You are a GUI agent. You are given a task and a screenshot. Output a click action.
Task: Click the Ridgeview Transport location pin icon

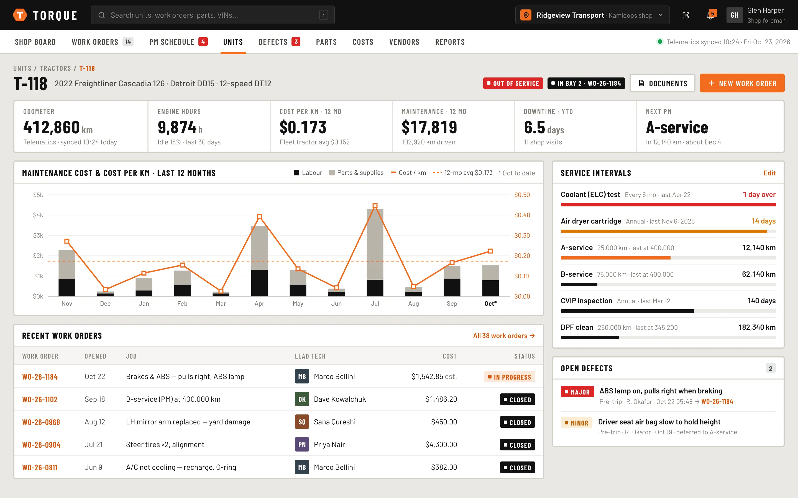pyautogui.click(x=526, y=15)
